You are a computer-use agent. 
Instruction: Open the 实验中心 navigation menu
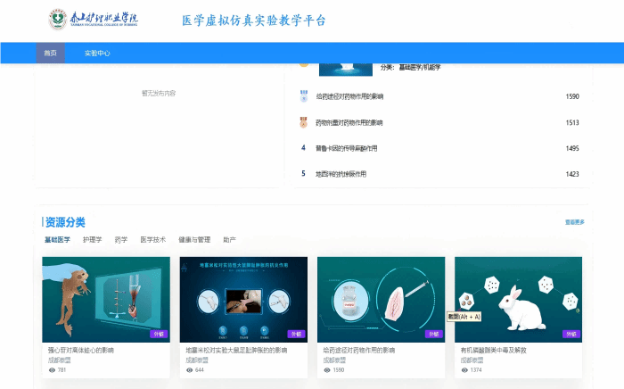pyautogui.click(x=97, y=54)
